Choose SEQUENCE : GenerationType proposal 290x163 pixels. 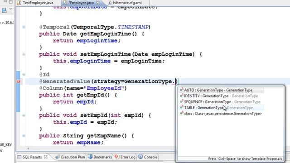tap(221, 102)
